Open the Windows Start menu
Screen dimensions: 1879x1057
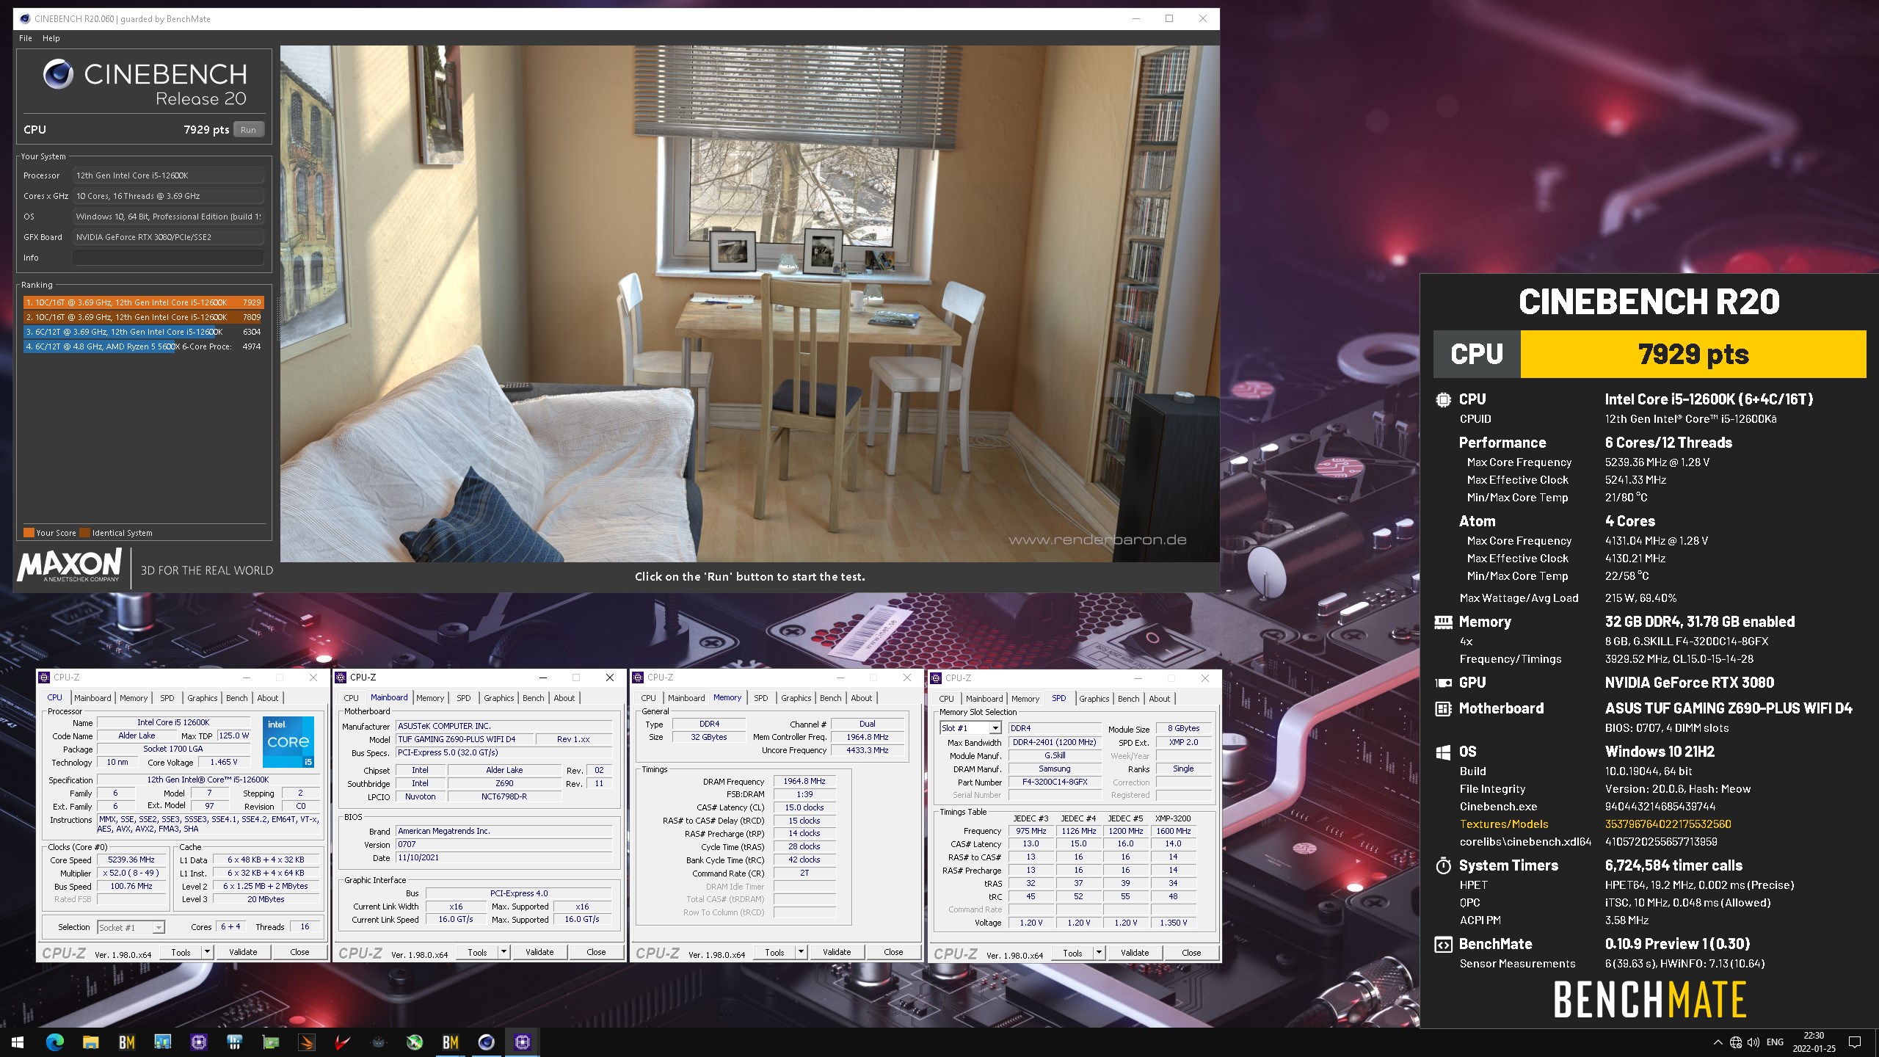[x=18, y=1042]
